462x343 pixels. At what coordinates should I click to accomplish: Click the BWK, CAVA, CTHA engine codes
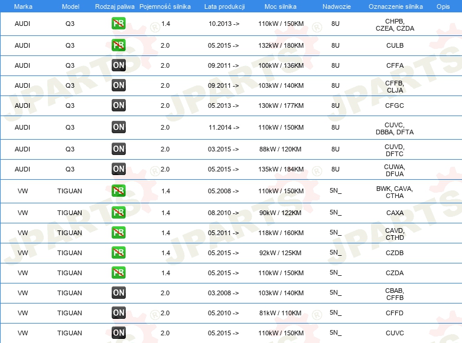(395, 192)
